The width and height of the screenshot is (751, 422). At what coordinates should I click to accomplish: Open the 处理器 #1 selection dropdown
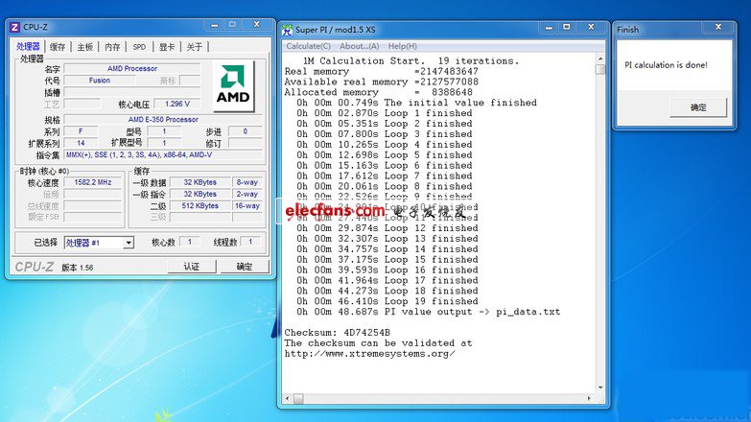[x=129, y=244]
